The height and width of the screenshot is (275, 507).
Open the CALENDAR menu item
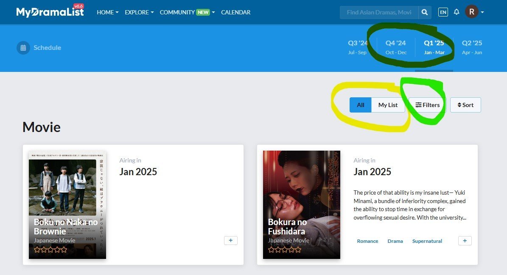(235, 12)
